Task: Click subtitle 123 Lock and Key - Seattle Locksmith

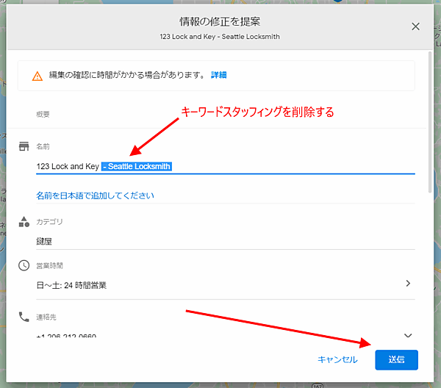Action: point(220,37)
